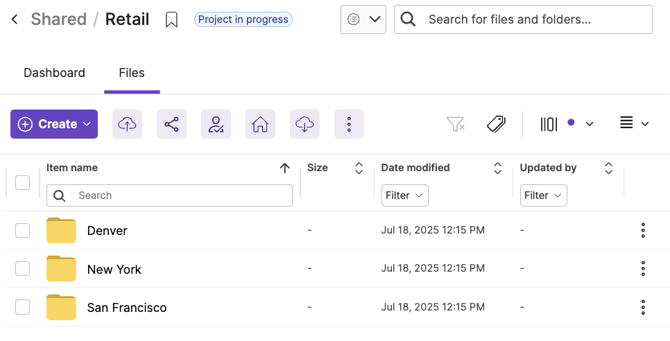Image resolution: width=670 pixels, height=341 pixels.
Task: Click the magnifier in the global search
Action: pyautogui.click(x=408, y=19)
